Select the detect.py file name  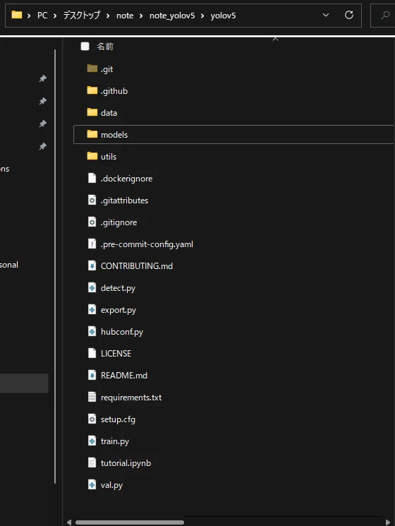pyautogui.click(x=118, y=288)
